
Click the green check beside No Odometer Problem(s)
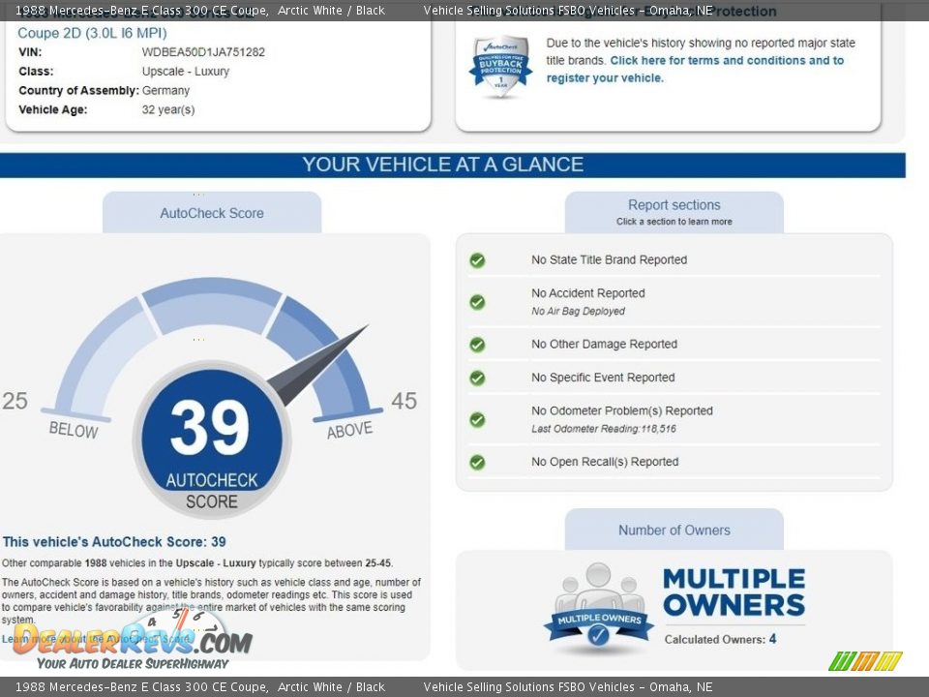(477, 419)
